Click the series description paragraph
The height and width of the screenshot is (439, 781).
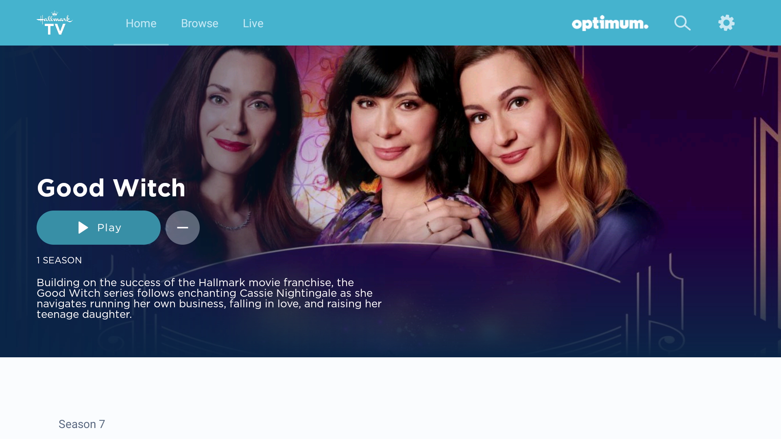click(x=209, y=298)
